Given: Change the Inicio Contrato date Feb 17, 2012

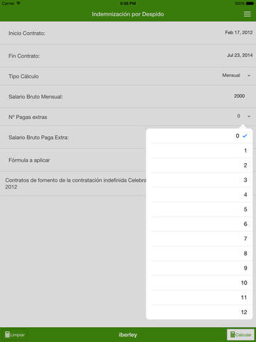Looking at the screenshot, I should (x=239, y=32).
